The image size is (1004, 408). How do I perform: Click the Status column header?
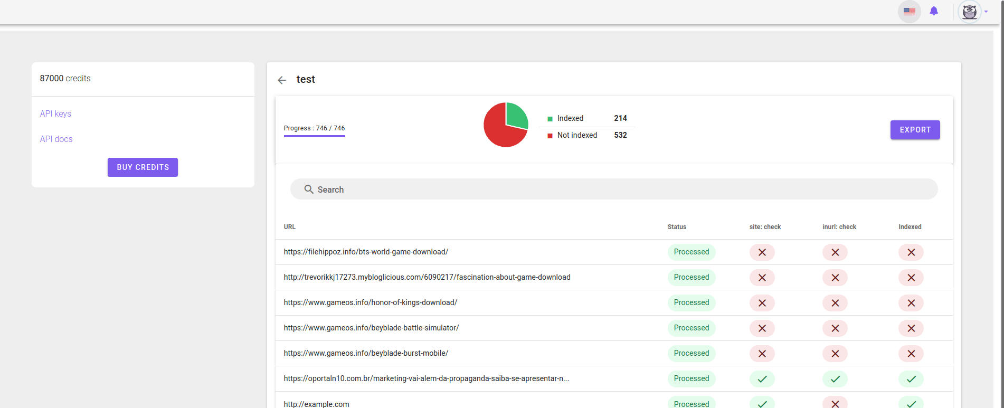click(677, 227)
